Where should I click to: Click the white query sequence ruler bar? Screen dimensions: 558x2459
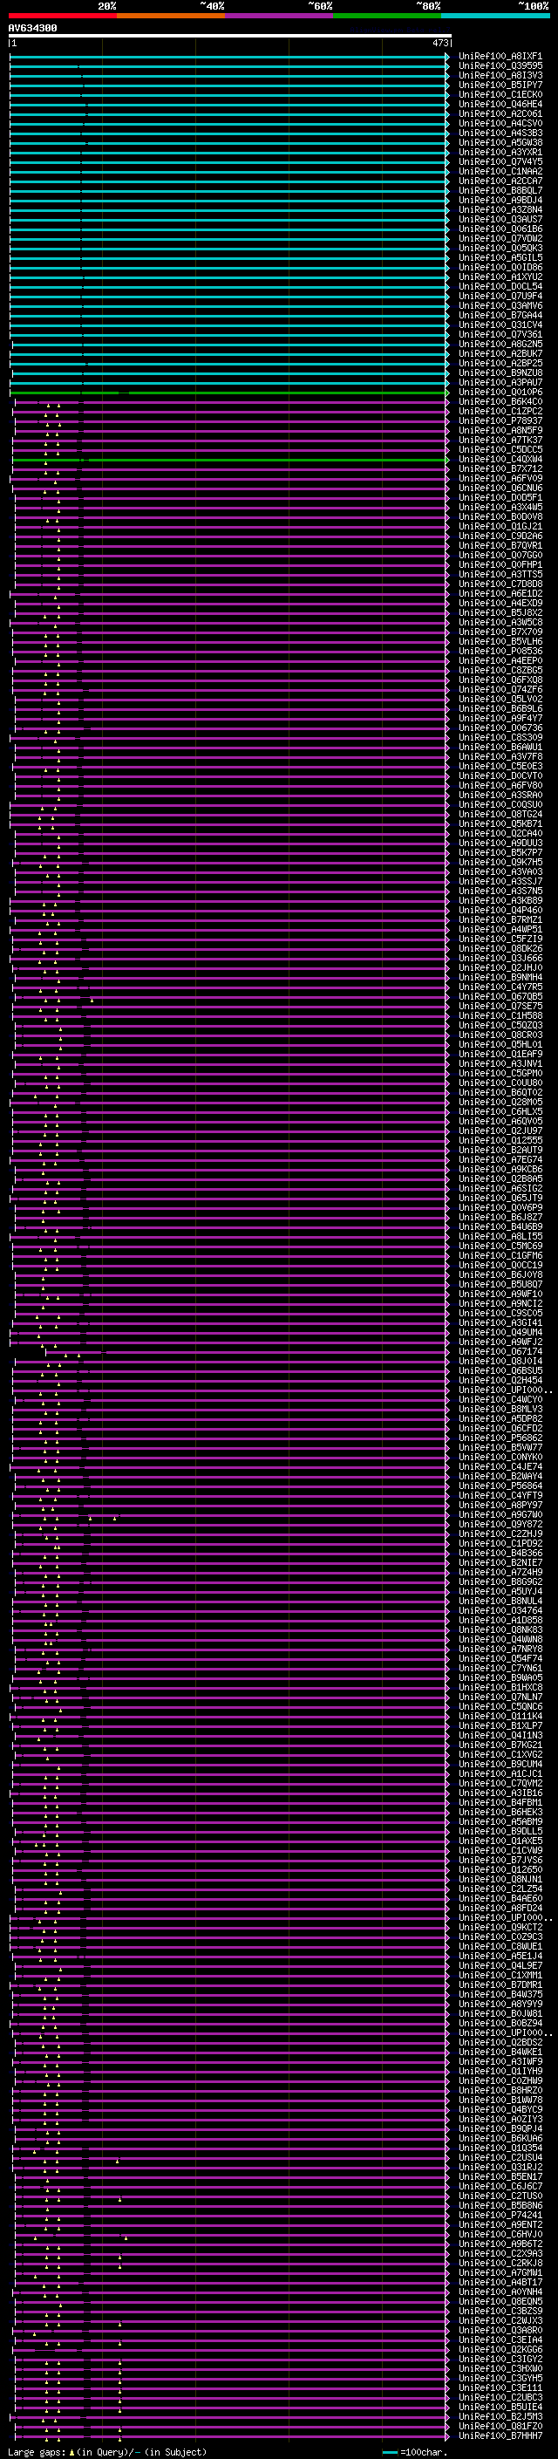coord(230,35)
